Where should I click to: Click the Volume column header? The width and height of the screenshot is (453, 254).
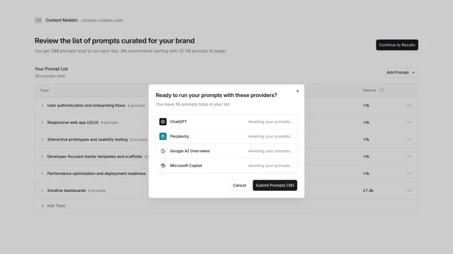[x=369, y=90]
